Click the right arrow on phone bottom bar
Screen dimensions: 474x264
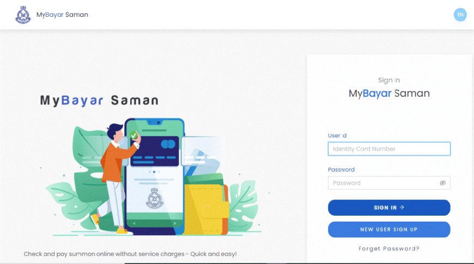pyautogui.click(x=175, y=224)
